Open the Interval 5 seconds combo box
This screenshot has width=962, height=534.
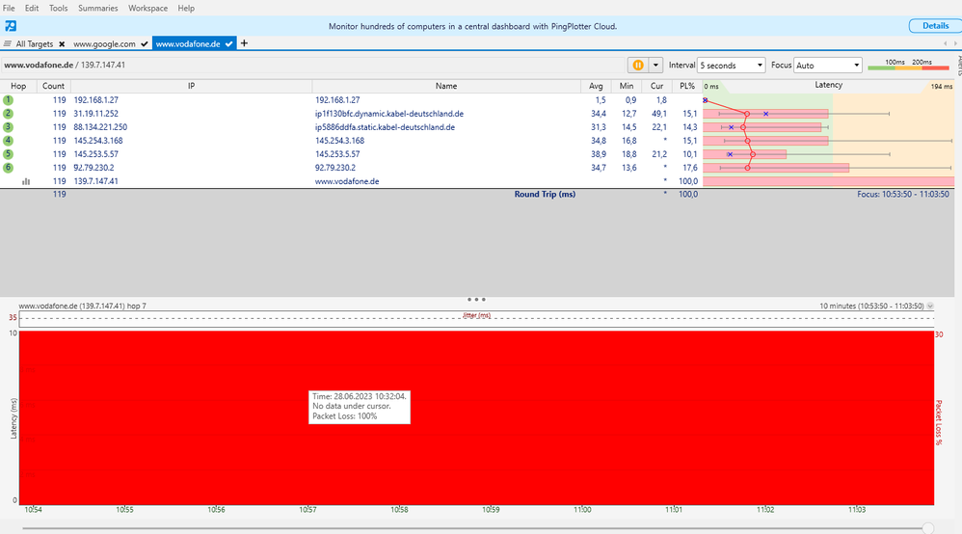click(x=732, y=65)
